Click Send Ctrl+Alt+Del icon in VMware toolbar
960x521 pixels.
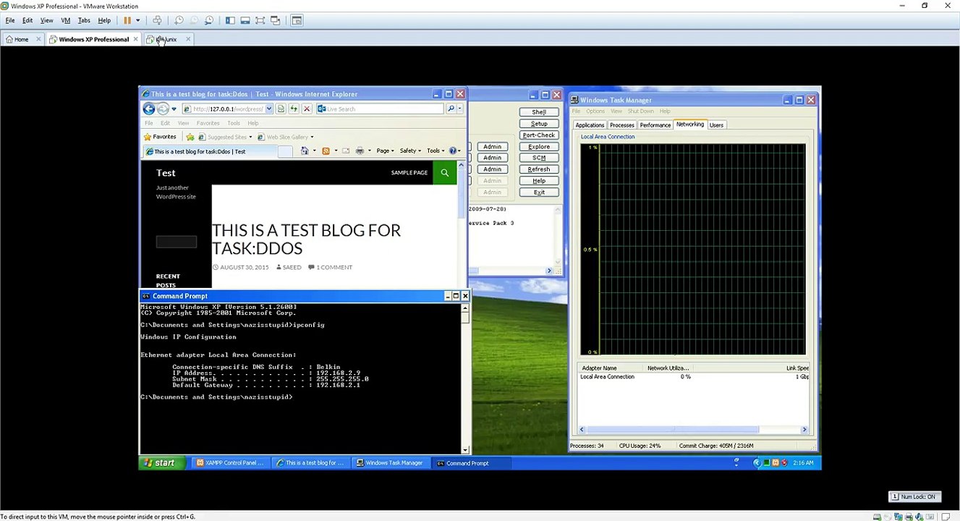157,20
